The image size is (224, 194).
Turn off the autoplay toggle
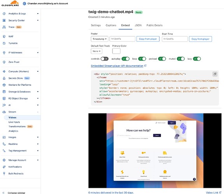tap(126, 59)
